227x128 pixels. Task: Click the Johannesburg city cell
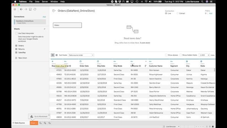192,108
